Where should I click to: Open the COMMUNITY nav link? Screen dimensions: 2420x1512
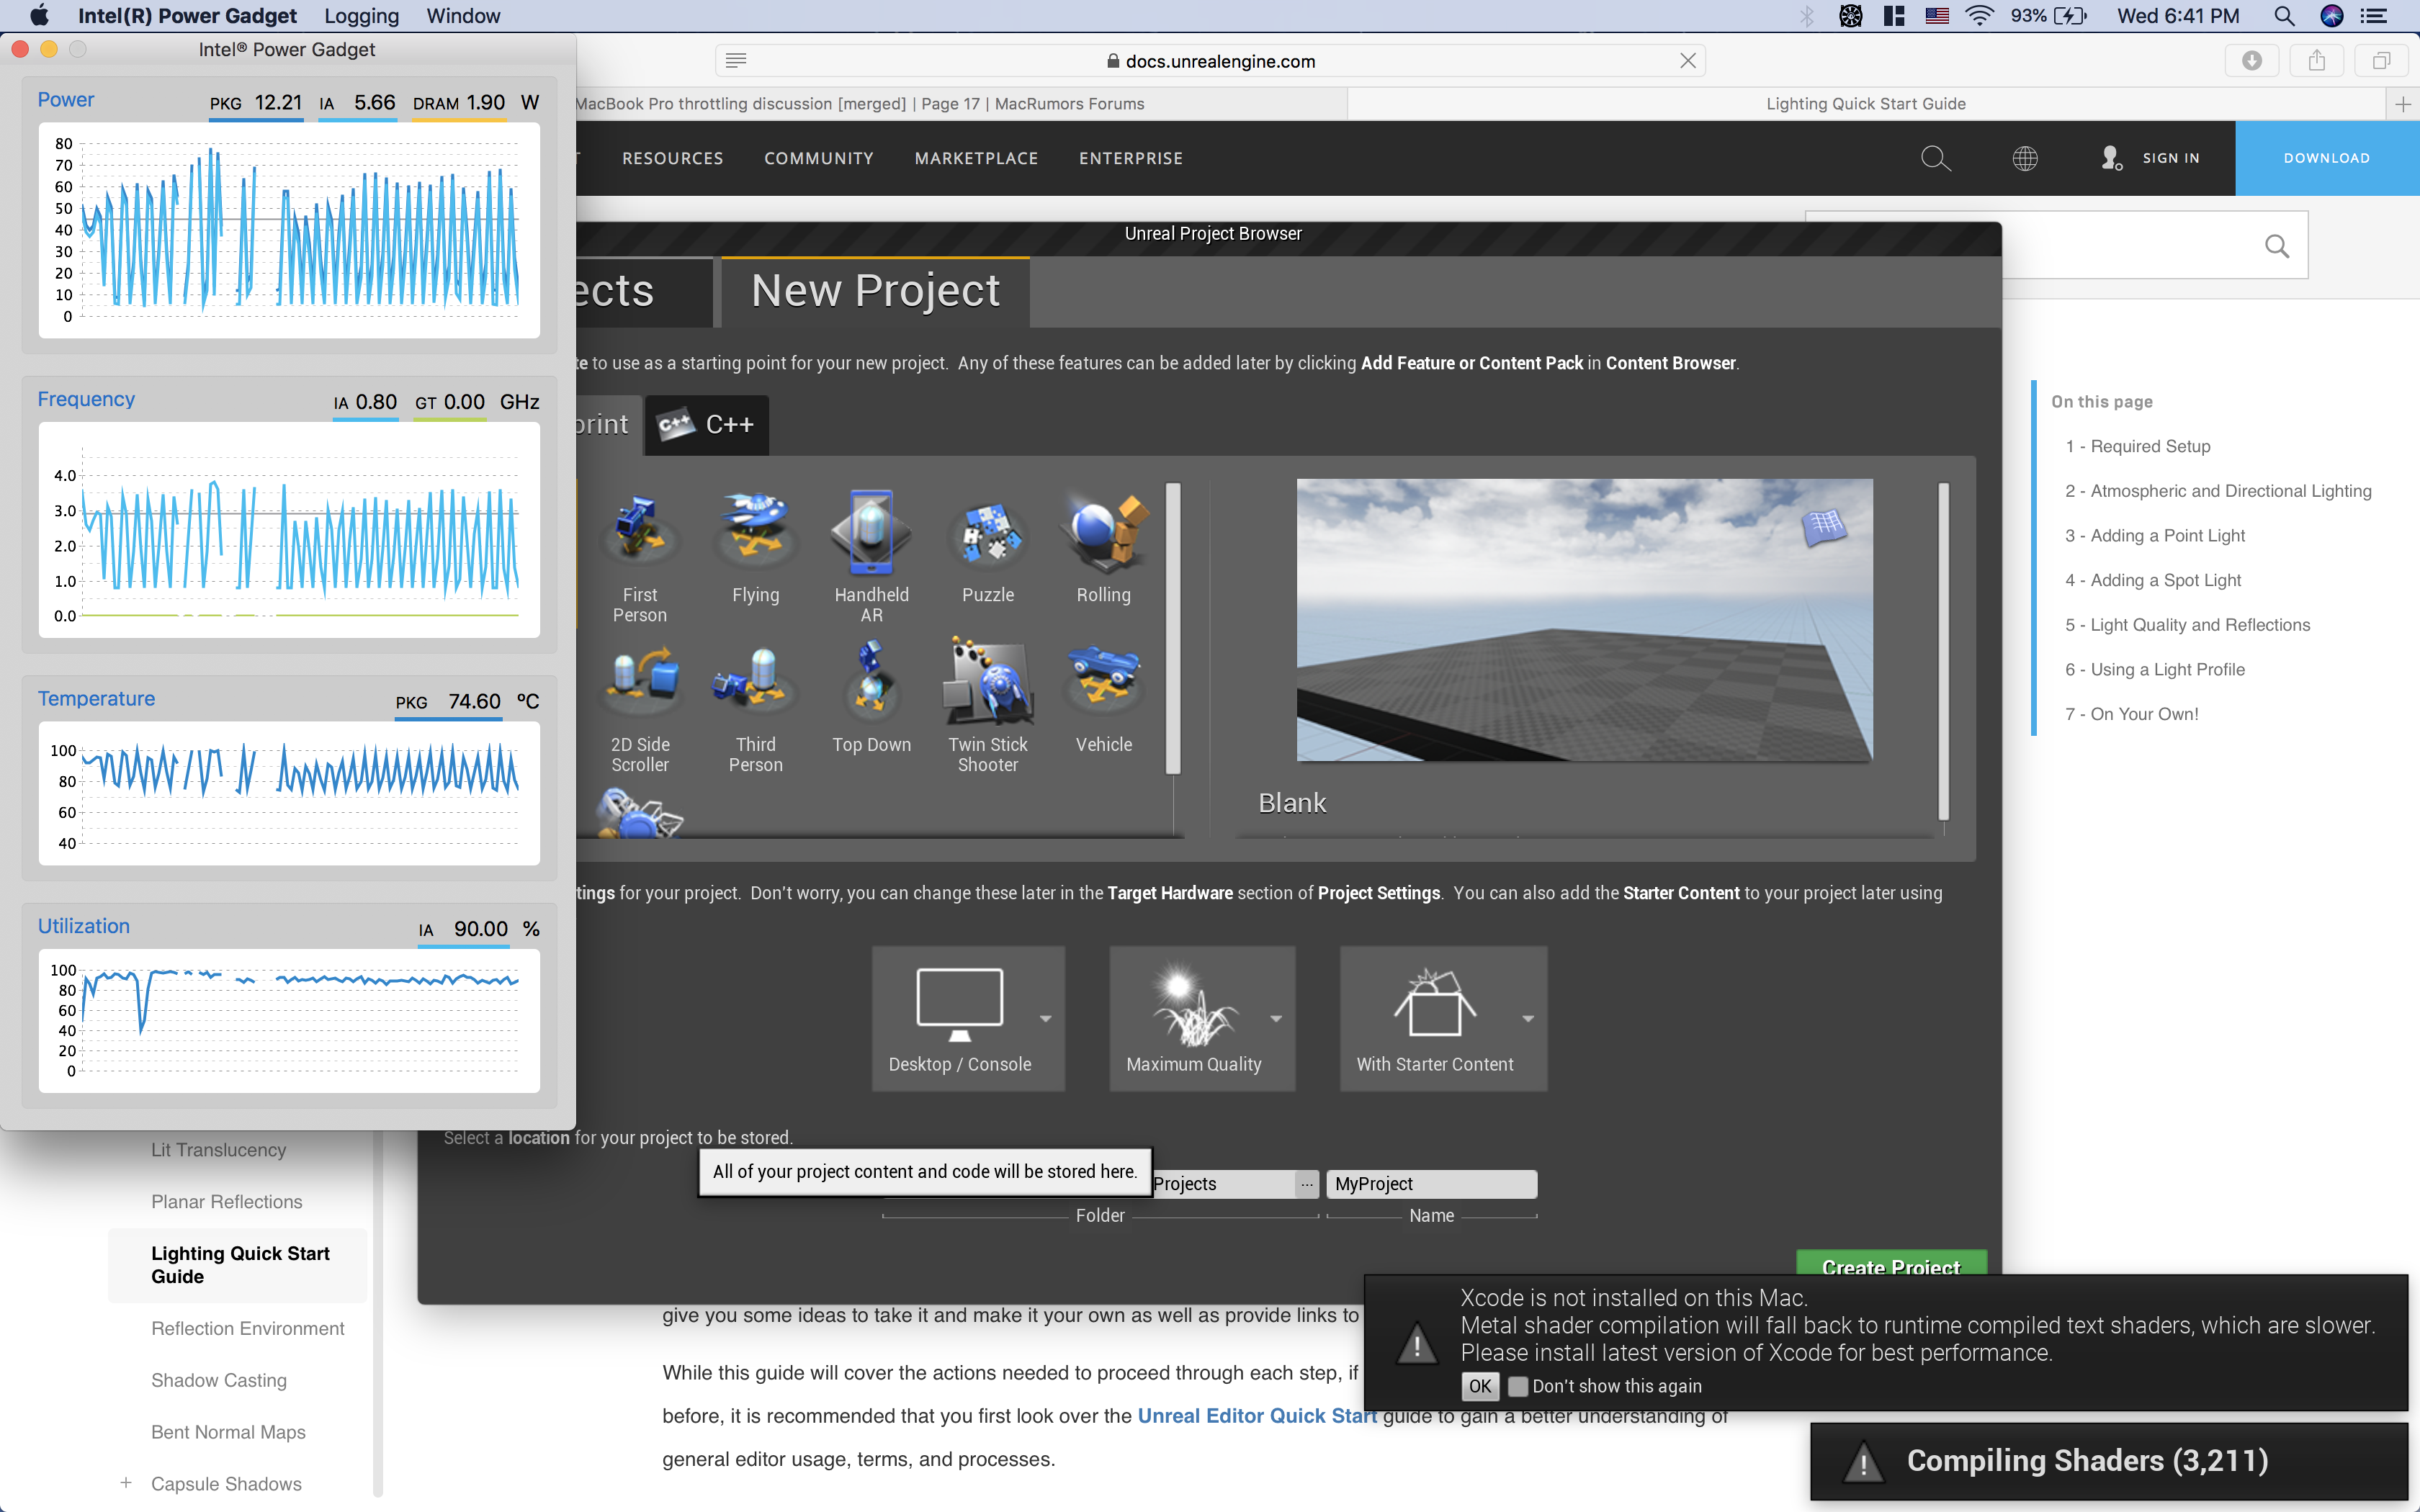[819, 158]
